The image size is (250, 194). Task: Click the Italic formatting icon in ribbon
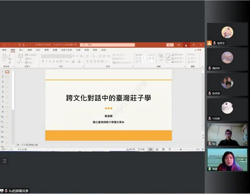click(x=46, y=61)
